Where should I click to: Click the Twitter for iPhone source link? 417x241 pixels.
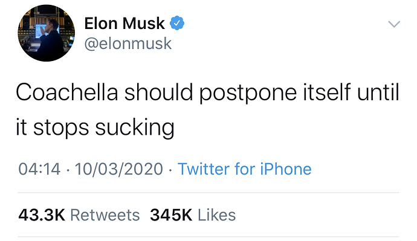pos(244,169)
